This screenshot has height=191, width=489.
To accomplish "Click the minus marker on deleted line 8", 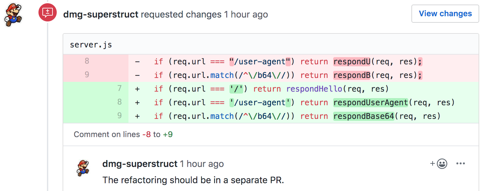I will pos(138,61).
